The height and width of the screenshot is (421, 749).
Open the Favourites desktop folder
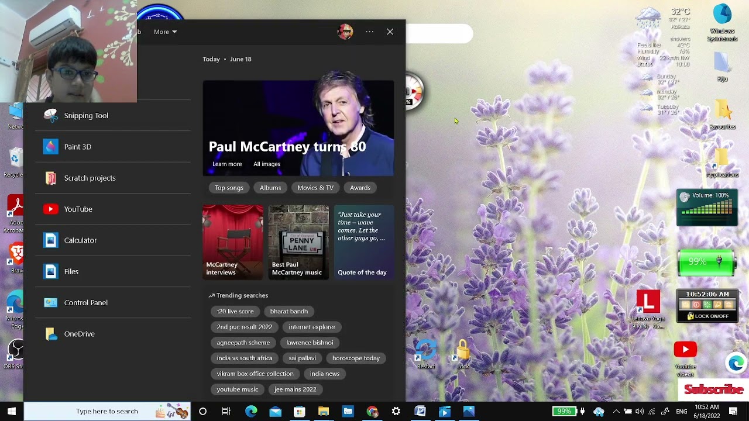pos(722,115)
